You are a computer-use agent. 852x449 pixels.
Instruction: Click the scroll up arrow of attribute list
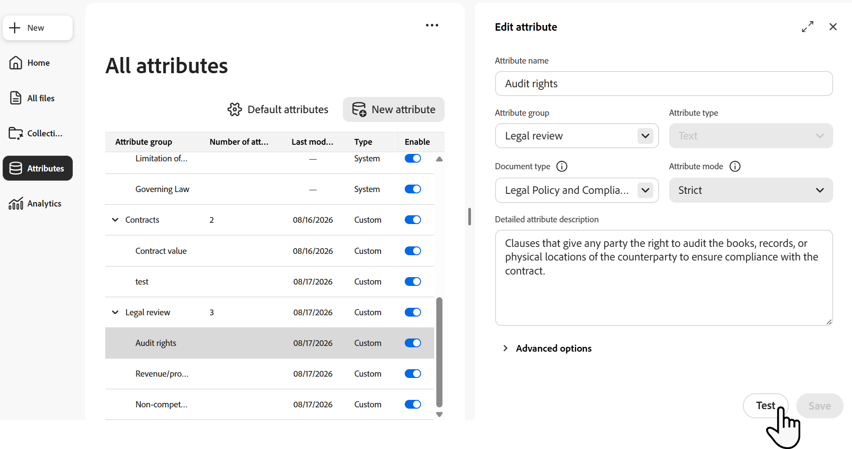click(x=439, y=159)
